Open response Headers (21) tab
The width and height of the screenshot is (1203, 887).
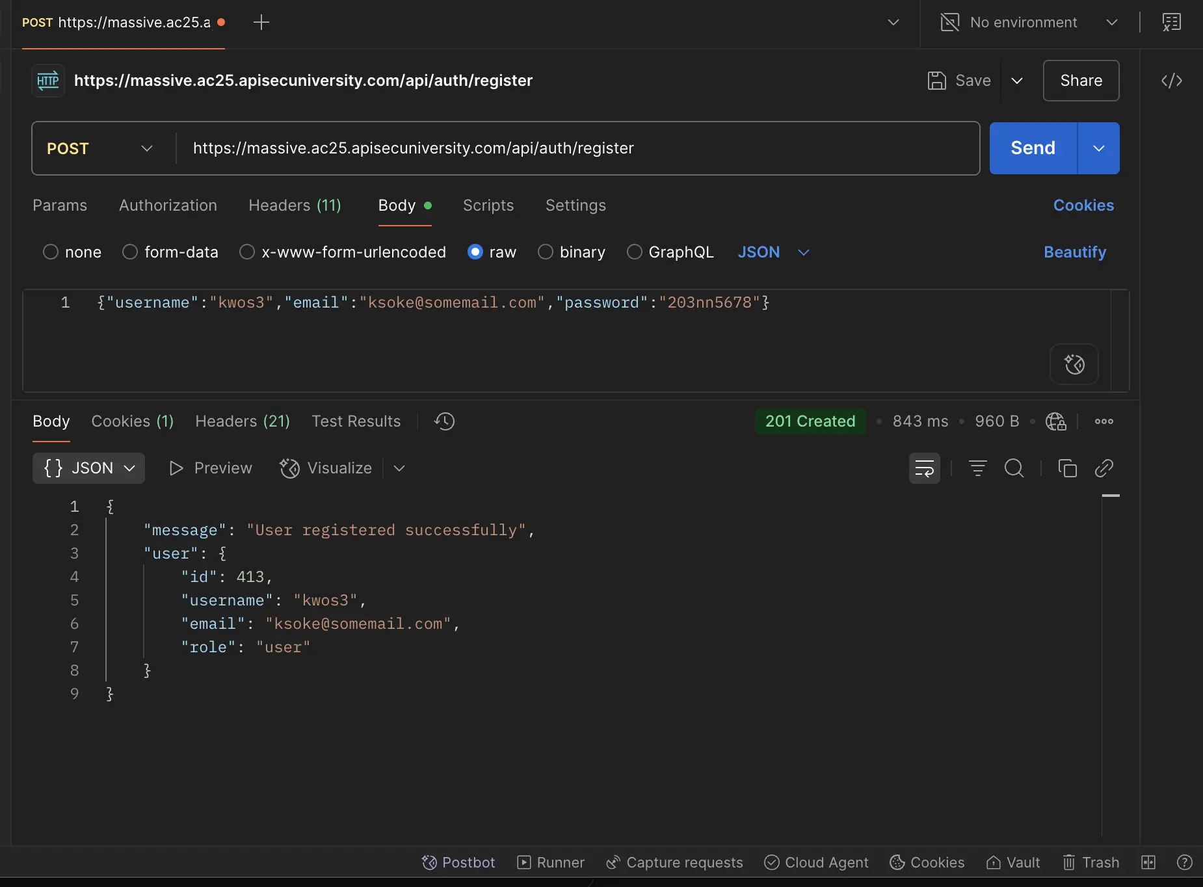point(243,421)
